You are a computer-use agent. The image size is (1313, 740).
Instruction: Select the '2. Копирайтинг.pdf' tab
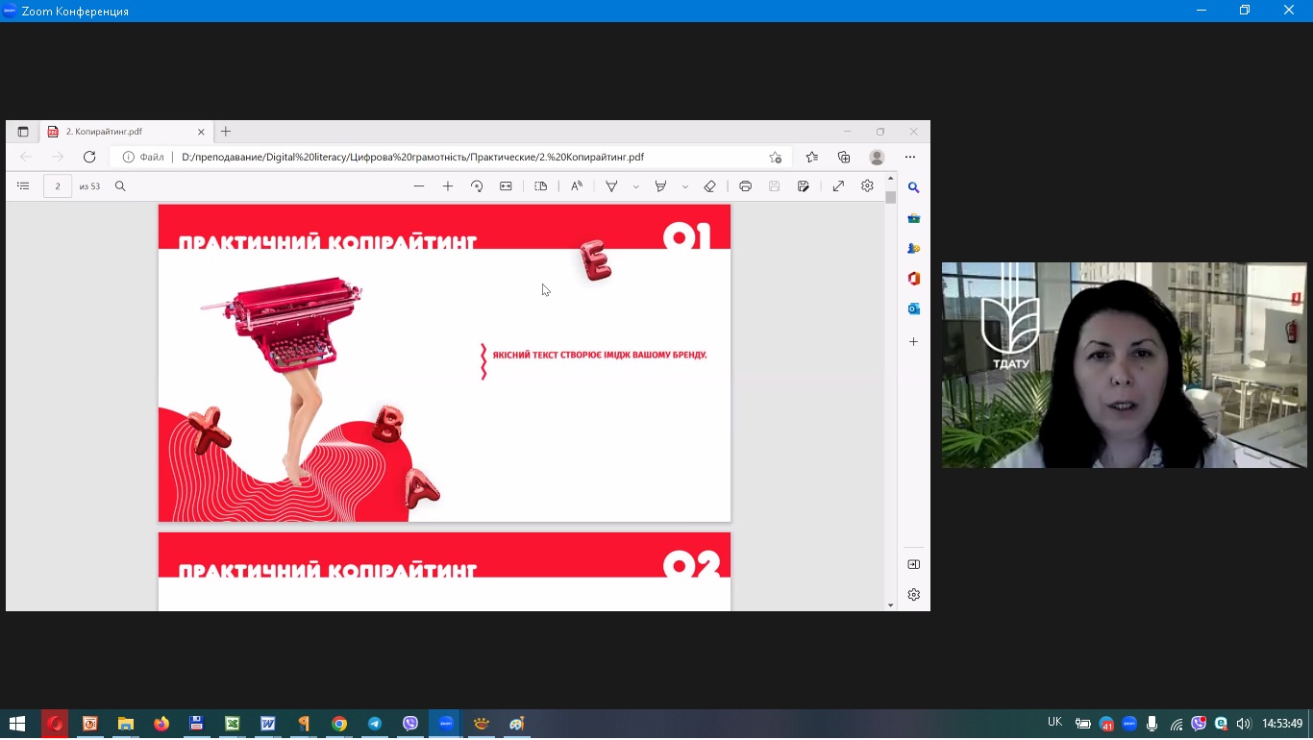[126, 132]
